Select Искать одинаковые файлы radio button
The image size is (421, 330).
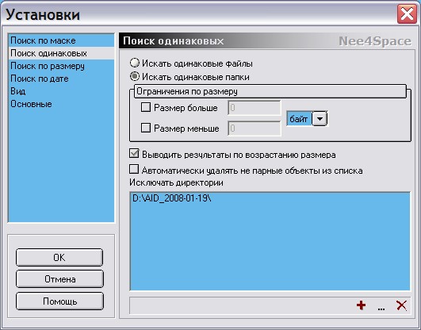[135, 63]
